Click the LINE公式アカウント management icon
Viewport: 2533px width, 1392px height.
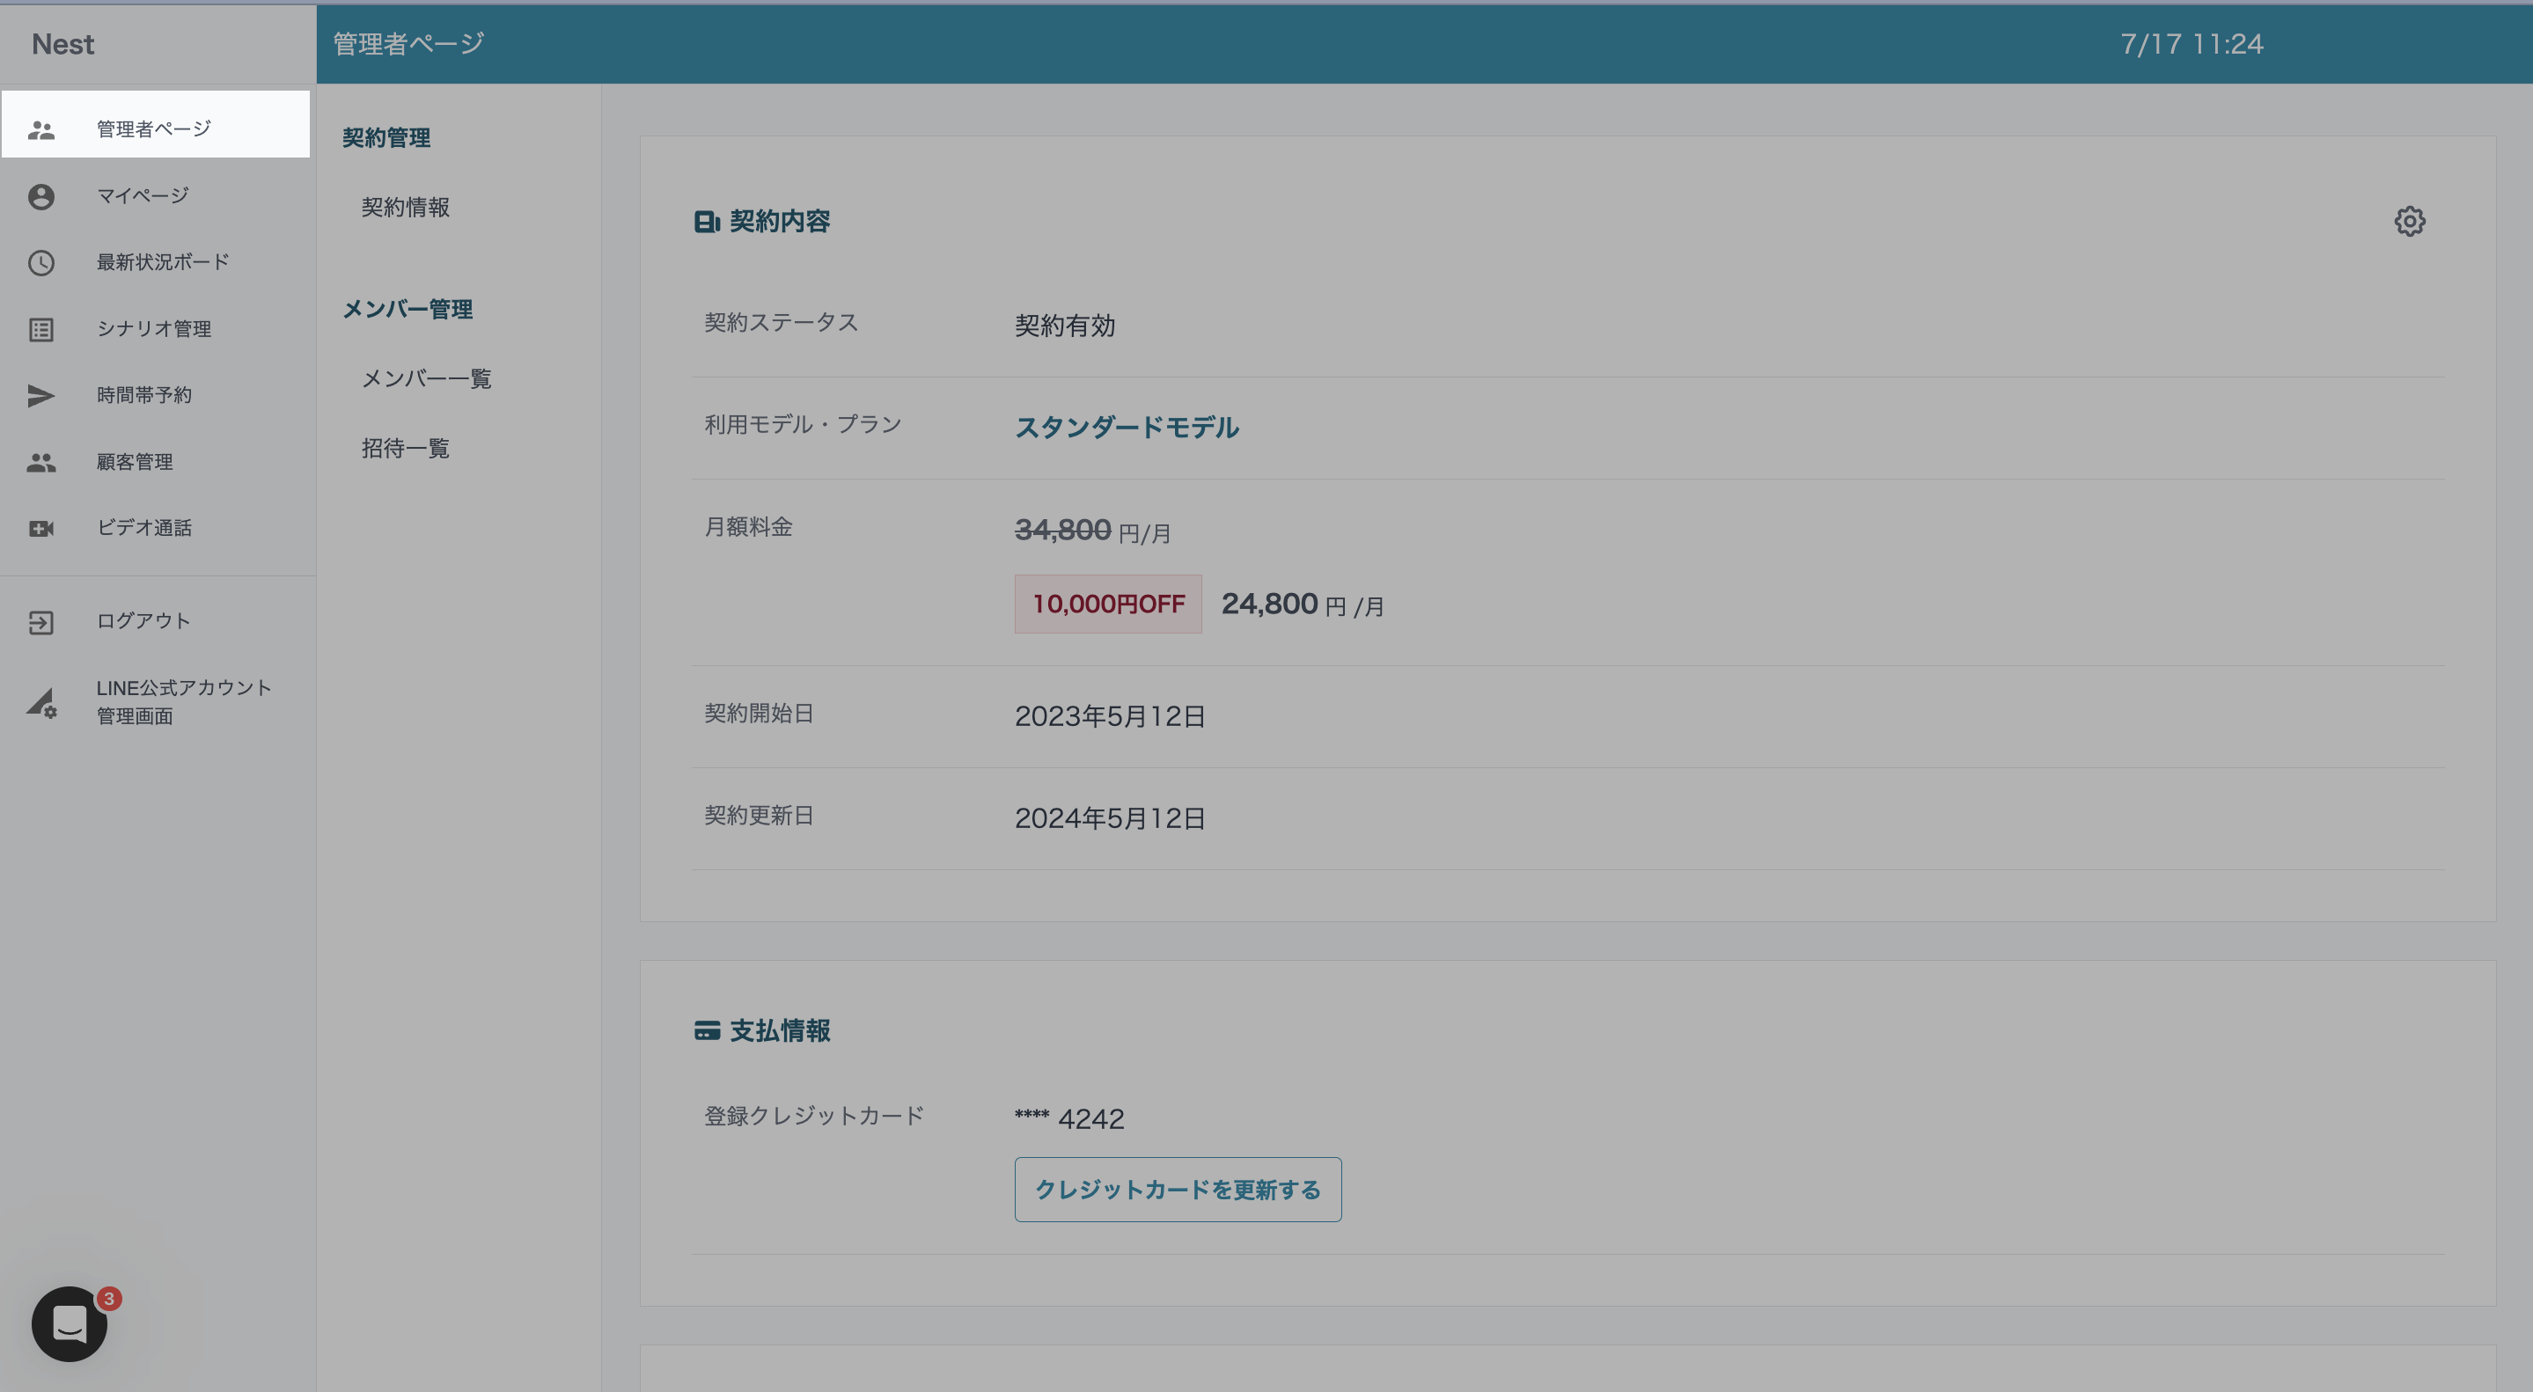tap(41, 703)
